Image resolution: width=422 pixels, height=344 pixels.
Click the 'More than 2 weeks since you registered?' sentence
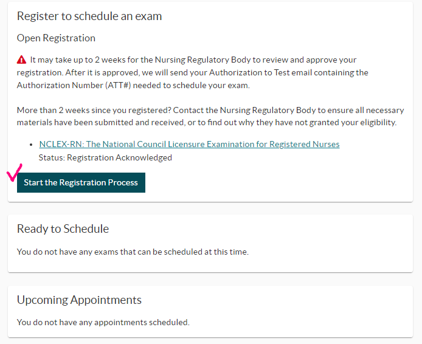point(94,110)
